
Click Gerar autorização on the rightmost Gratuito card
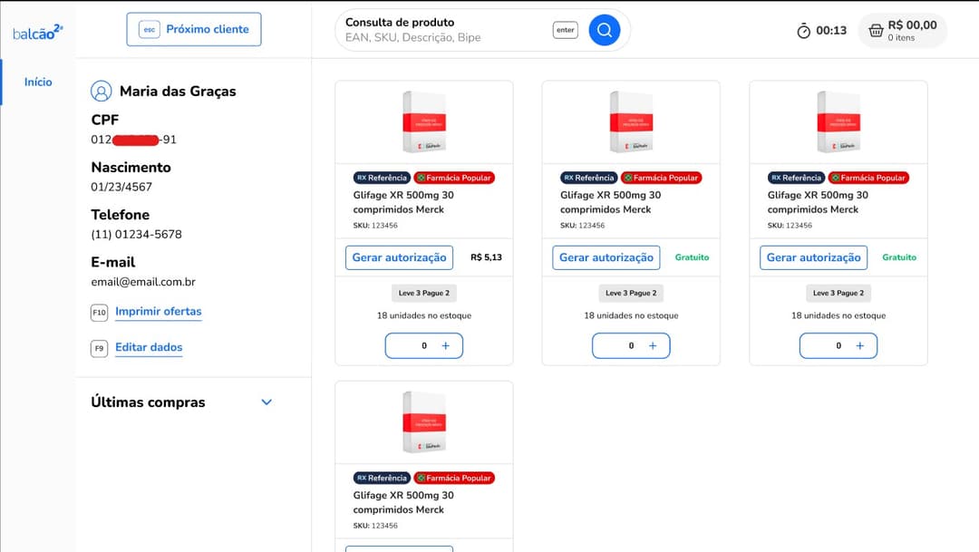(813, 257)
